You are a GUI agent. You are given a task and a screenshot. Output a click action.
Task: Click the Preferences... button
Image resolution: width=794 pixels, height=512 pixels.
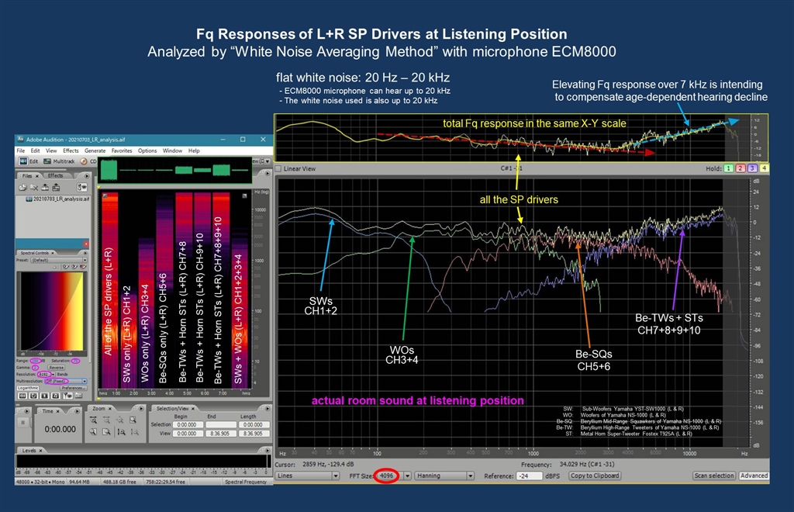coord(74,388)
